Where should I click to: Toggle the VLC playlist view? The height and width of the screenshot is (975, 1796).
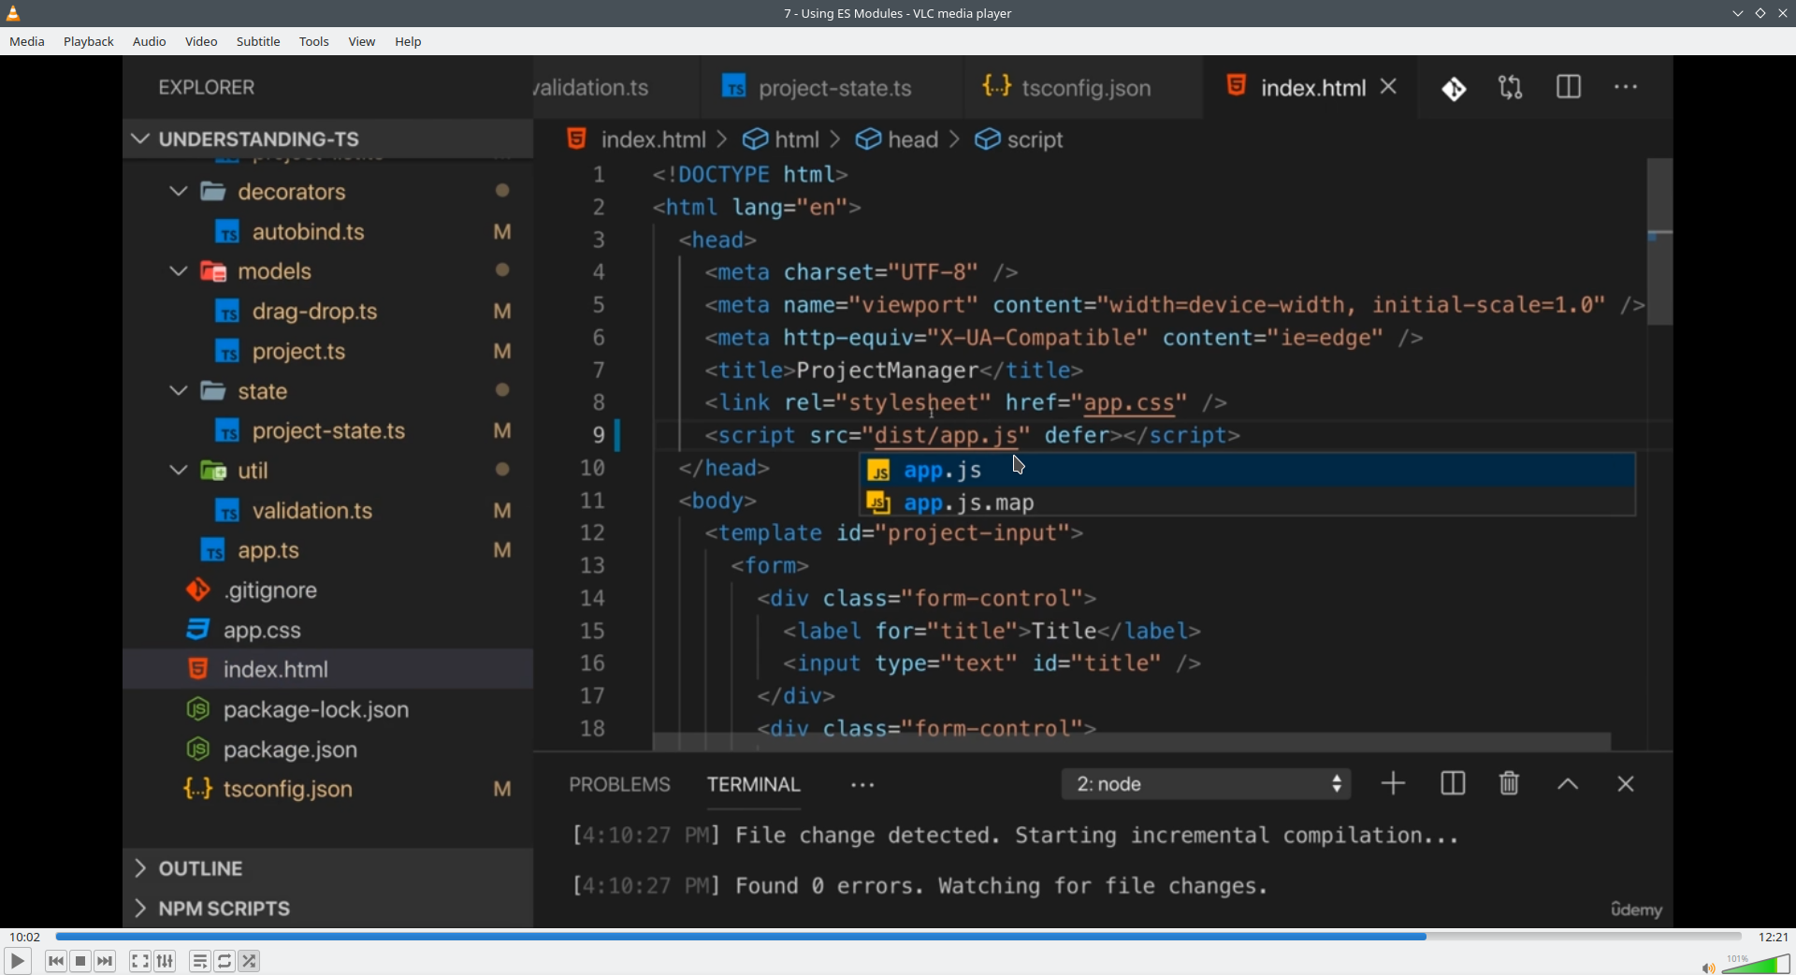pos(200,961)
